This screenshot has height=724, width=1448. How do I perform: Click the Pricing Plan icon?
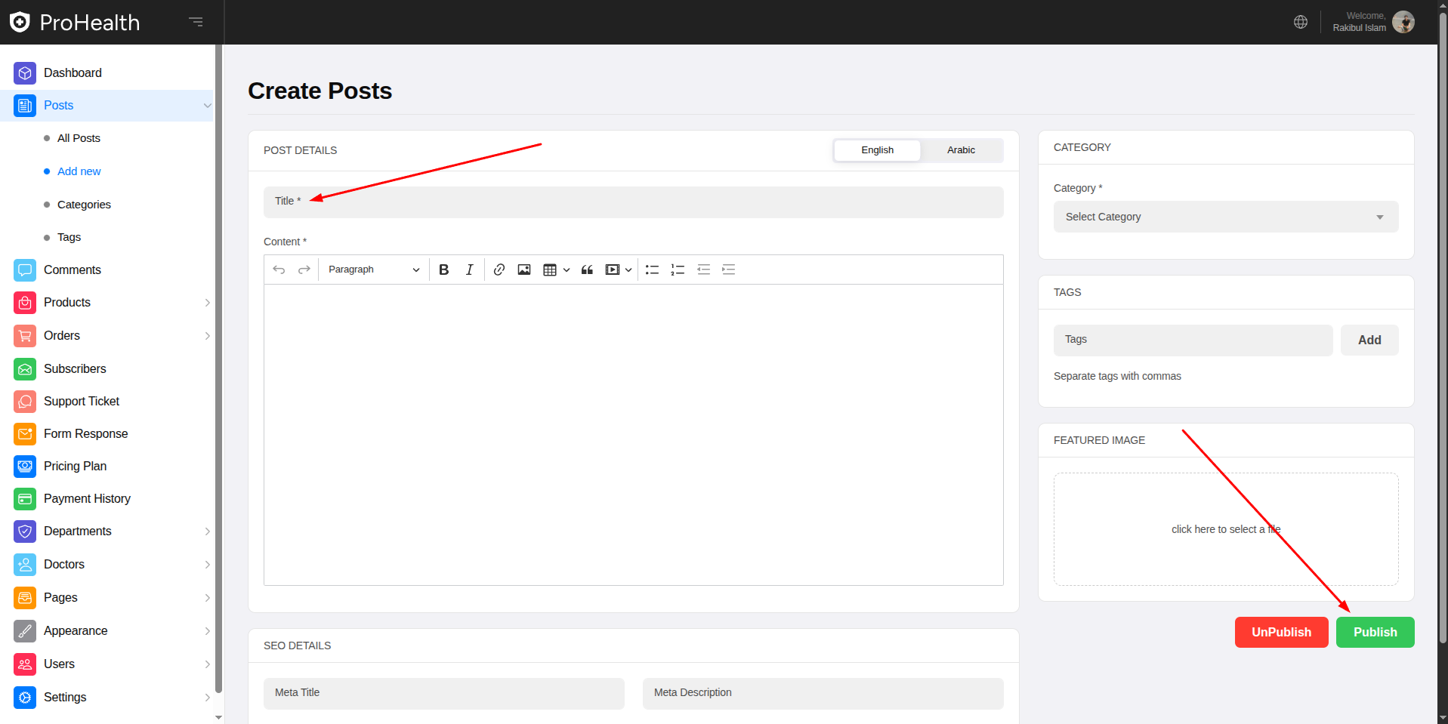[25, 467]
